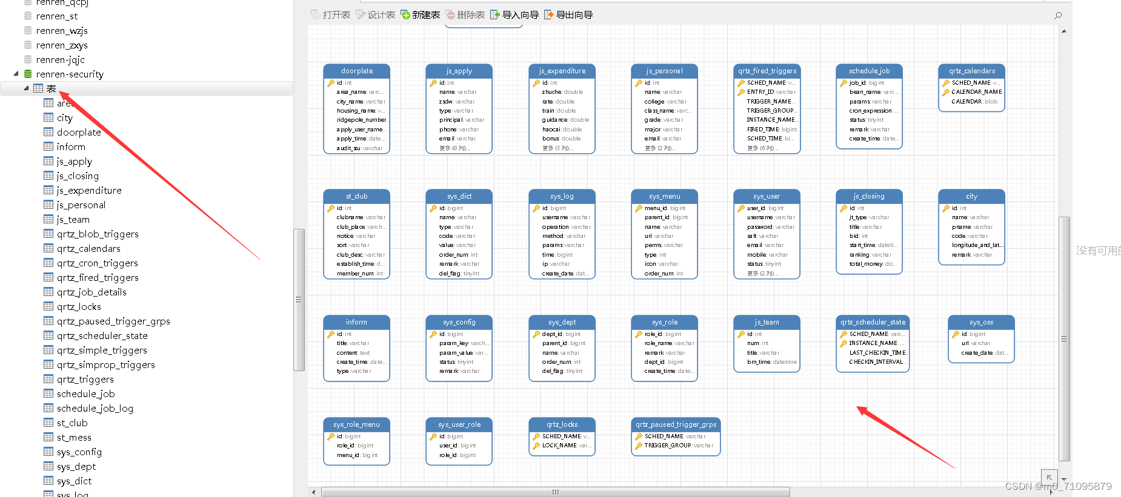Select the js_apply entity header in diagram
Screen dimensions: 1121x497
(x=459, y=71)
